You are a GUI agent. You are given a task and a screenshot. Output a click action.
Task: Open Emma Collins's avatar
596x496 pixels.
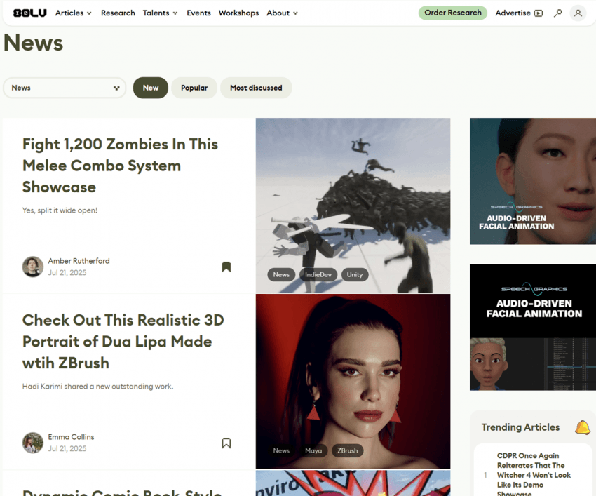pos(33,443)
